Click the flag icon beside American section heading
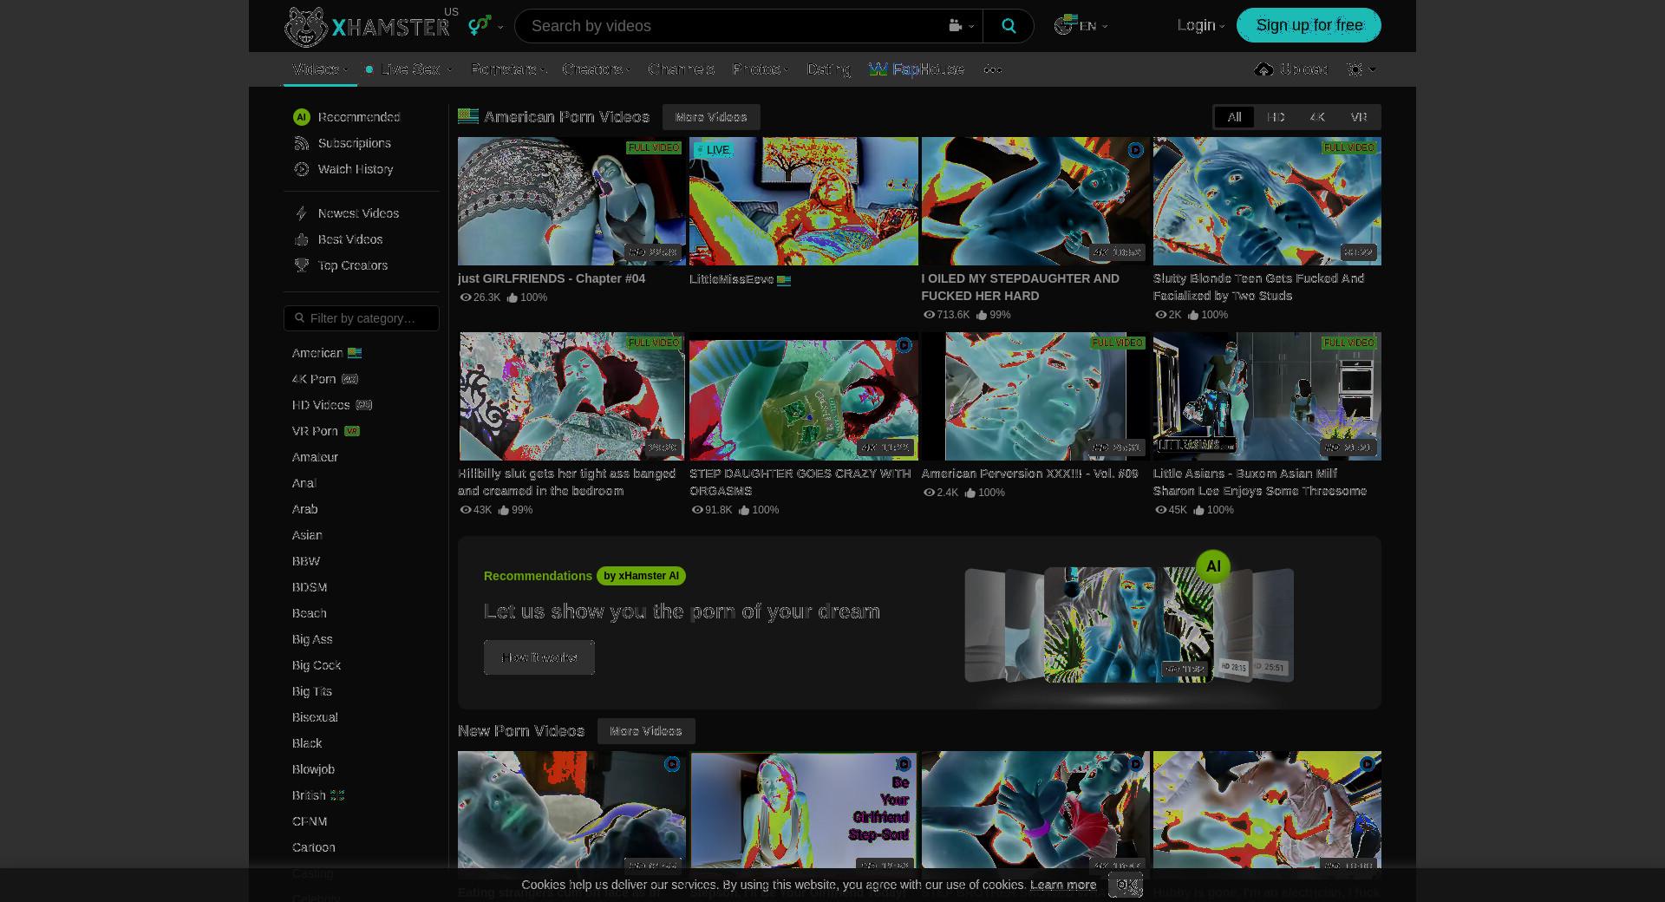 [468, 116]
